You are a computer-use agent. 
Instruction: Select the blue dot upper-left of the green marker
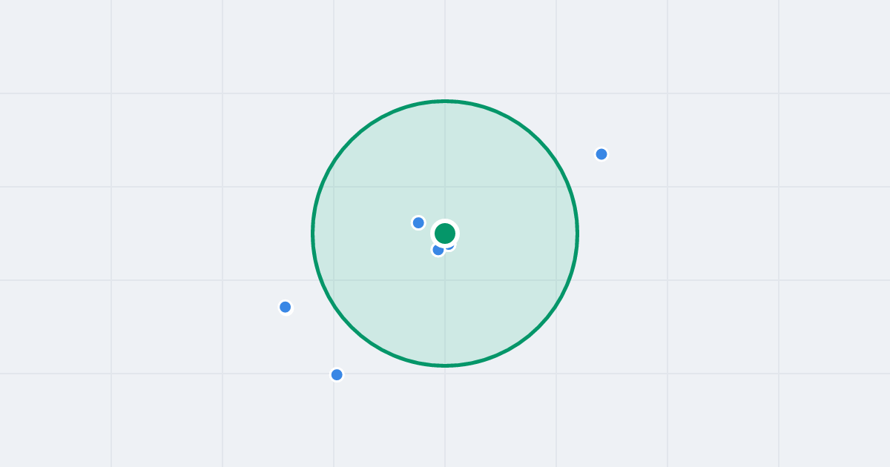[x=418, y=222]
